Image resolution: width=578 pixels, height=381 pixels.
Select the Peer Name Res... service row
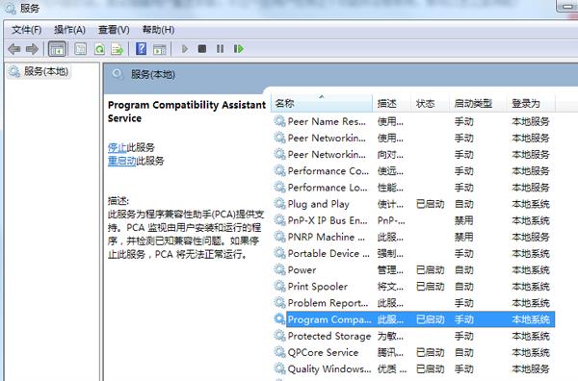(413, 121)
